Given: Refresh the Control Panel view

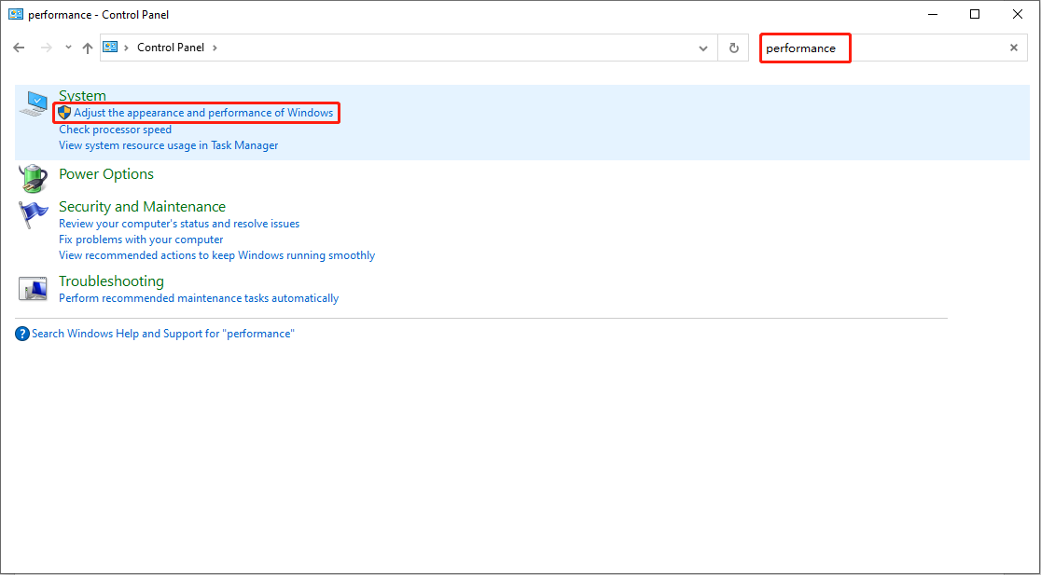Looking at the screenshot, I should pos(733,48).
